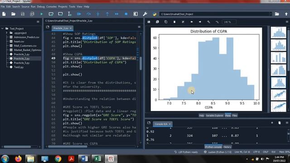The image size is (290, 163).
Task: Copy the plot to the clipboard
Action: [x=166, y=22]
